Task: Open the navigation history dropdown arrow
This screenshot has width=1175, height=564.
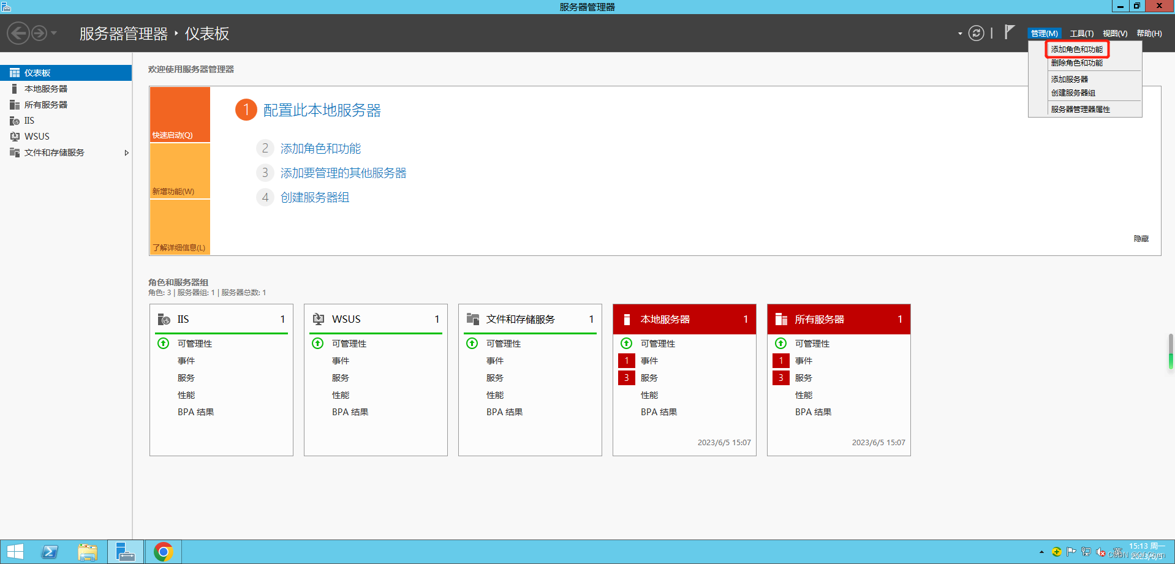Action: coord(54,33)
